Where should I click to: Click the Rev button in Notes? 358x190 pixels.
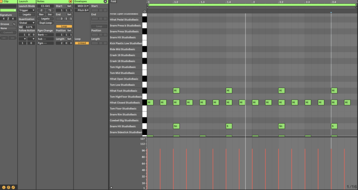[41, 15]
